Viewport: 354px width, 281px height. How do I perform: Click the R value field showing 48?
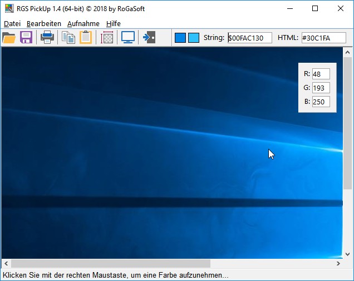click(321, 74)
